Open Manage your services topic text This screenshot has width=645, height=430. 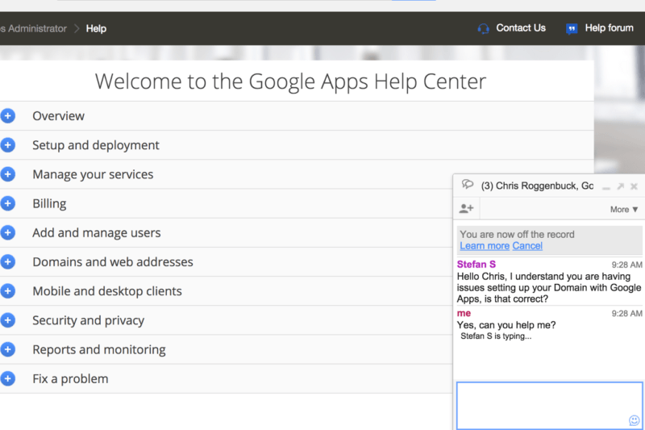click(93, 174)
